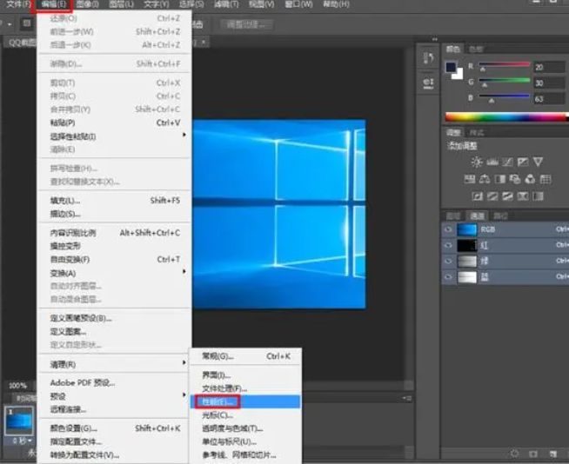Click the Vibrance triangle adjustment icon
This screenshot has height=464, width=569.
pyautogui.click(x=538, y=162)
